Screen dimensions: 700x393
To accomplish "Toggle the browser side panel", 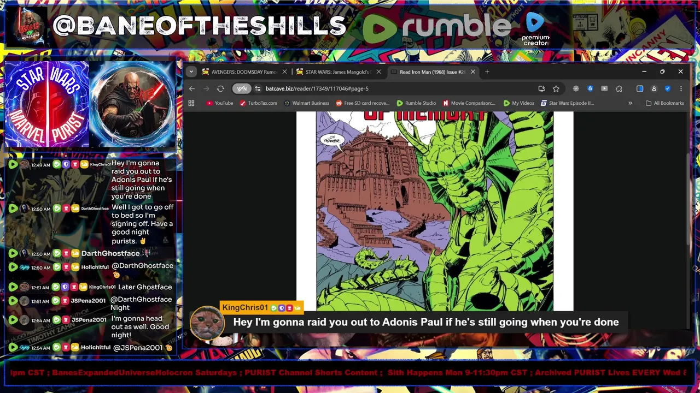I will pos(640,88).
